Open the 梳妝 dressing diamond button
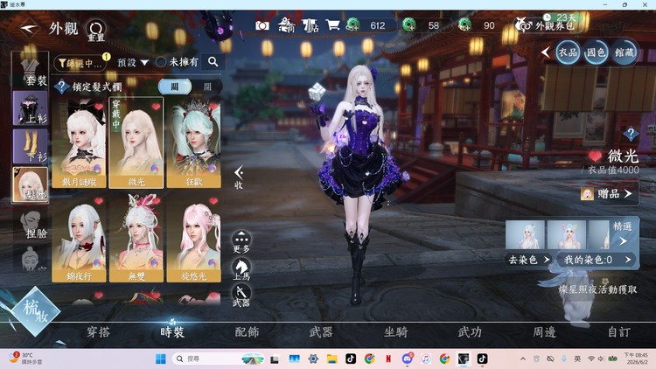 [36, 311]
